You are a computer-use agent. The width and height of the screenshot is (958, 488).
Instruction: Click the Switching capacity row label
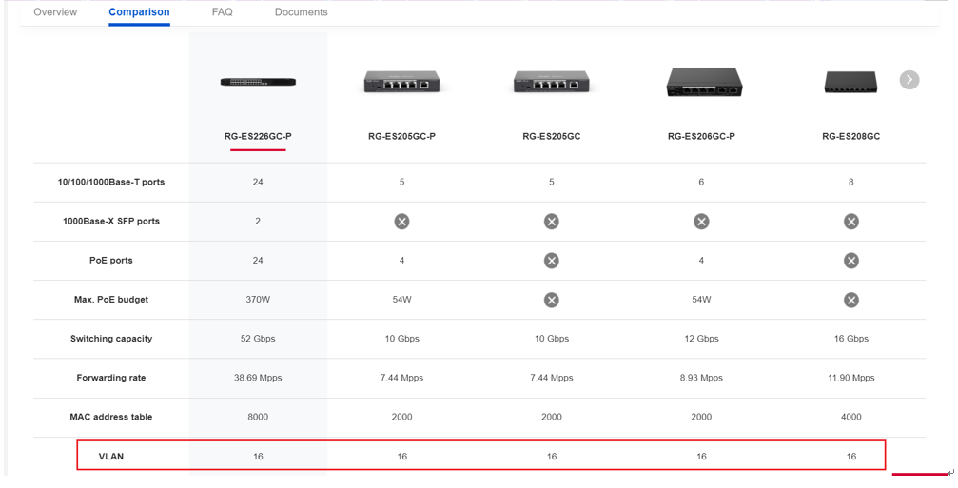(x=111, y=339)
